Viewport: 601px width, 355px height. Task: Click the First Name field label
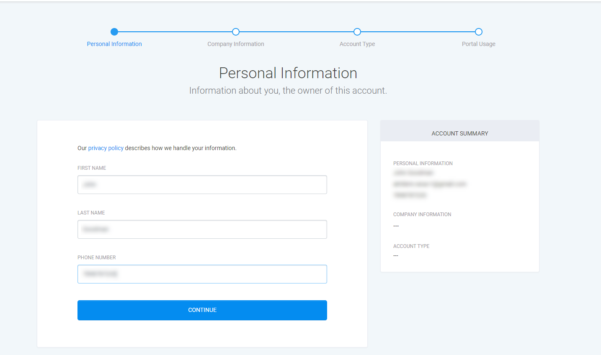pyautogui.click(x=92, y=168)
